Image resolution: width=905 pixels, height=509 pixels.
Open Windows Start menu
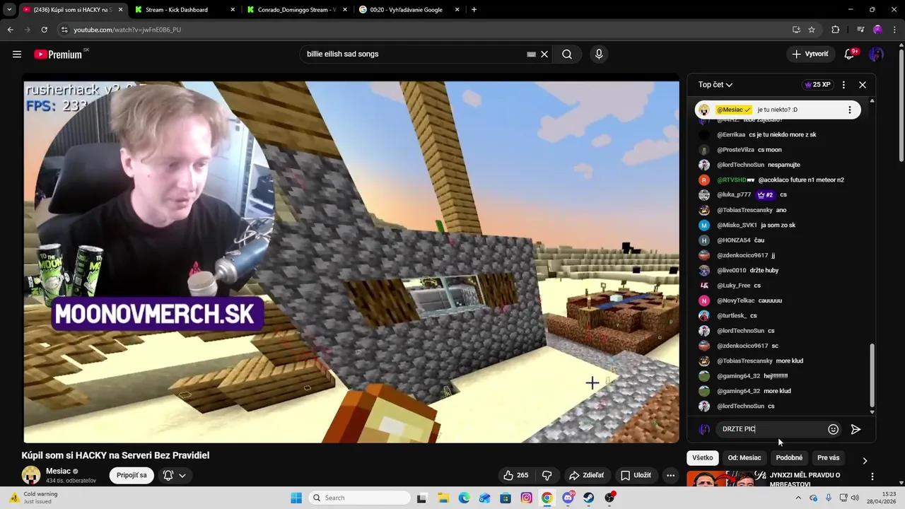(296, 498)
